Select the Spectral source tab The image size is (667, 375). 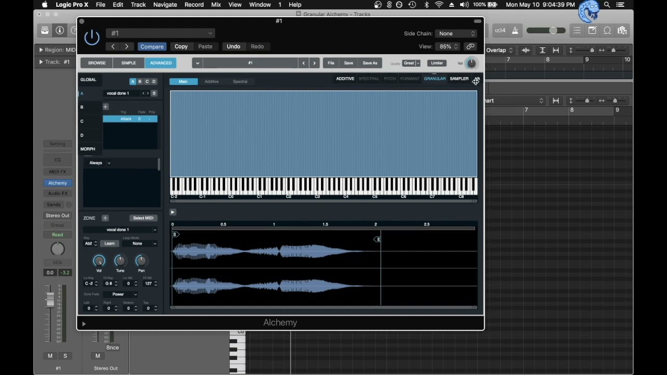[240, 81]
